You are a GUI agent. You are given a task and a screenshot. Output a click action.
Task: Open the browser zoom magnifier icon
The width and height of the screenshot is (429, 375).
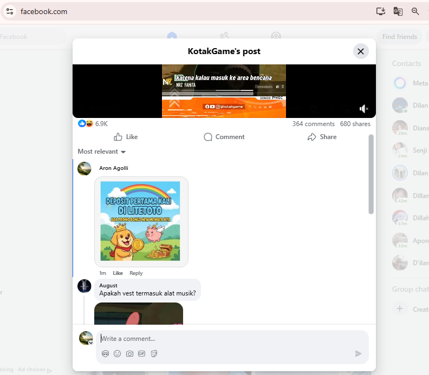coord(415,11)
